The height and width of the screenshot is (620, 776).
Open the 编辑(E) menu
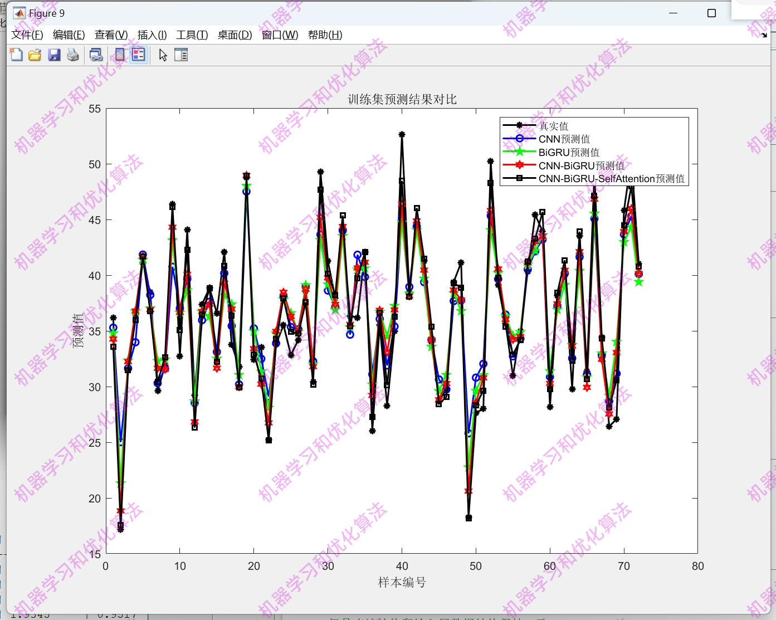pyautogui.click(x=69, y=35)
